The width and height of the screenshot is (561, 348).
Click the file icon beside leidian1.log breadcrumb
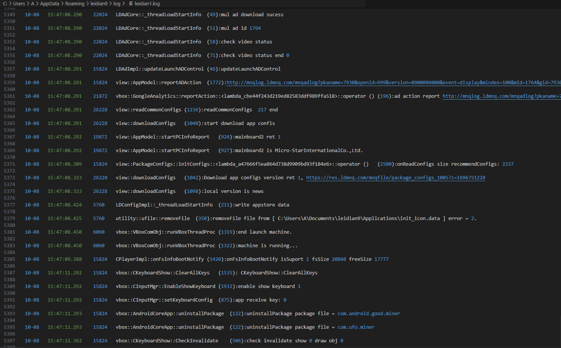[x=131, y=4]
